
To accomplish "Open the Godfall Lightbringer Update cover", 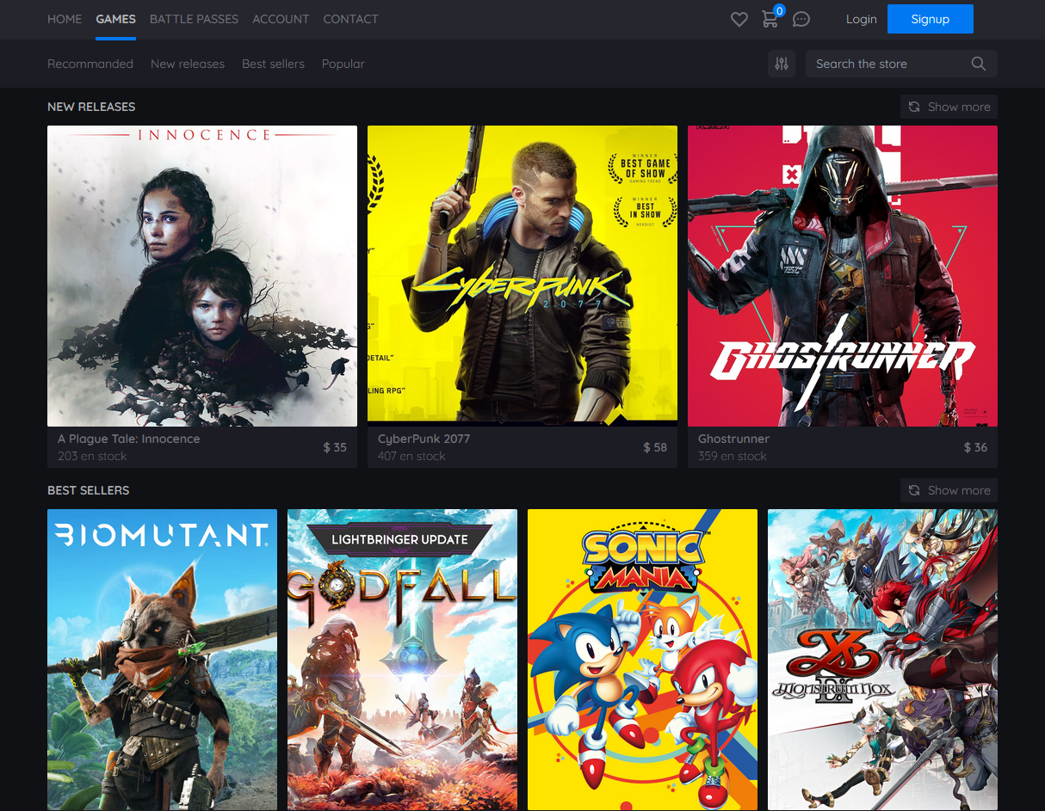I will 402,660.
